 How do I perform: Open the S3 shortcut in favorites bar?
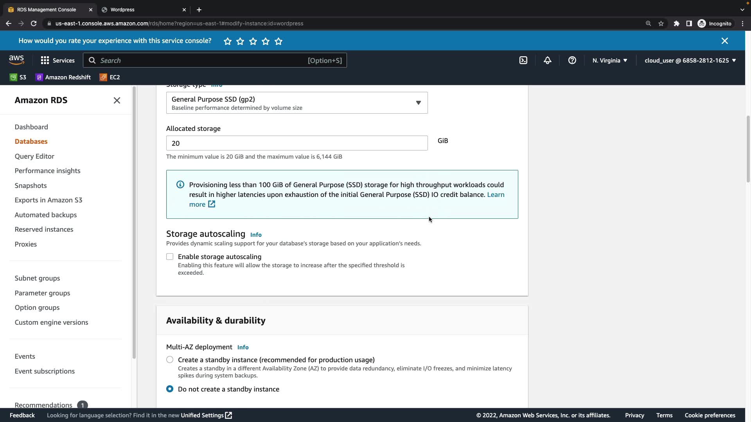coord(18,77)
